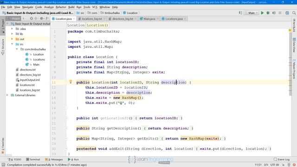Click the LF line separator in status bar
The height and width of the screenshot is (167, 297).
tap(266, 165)
